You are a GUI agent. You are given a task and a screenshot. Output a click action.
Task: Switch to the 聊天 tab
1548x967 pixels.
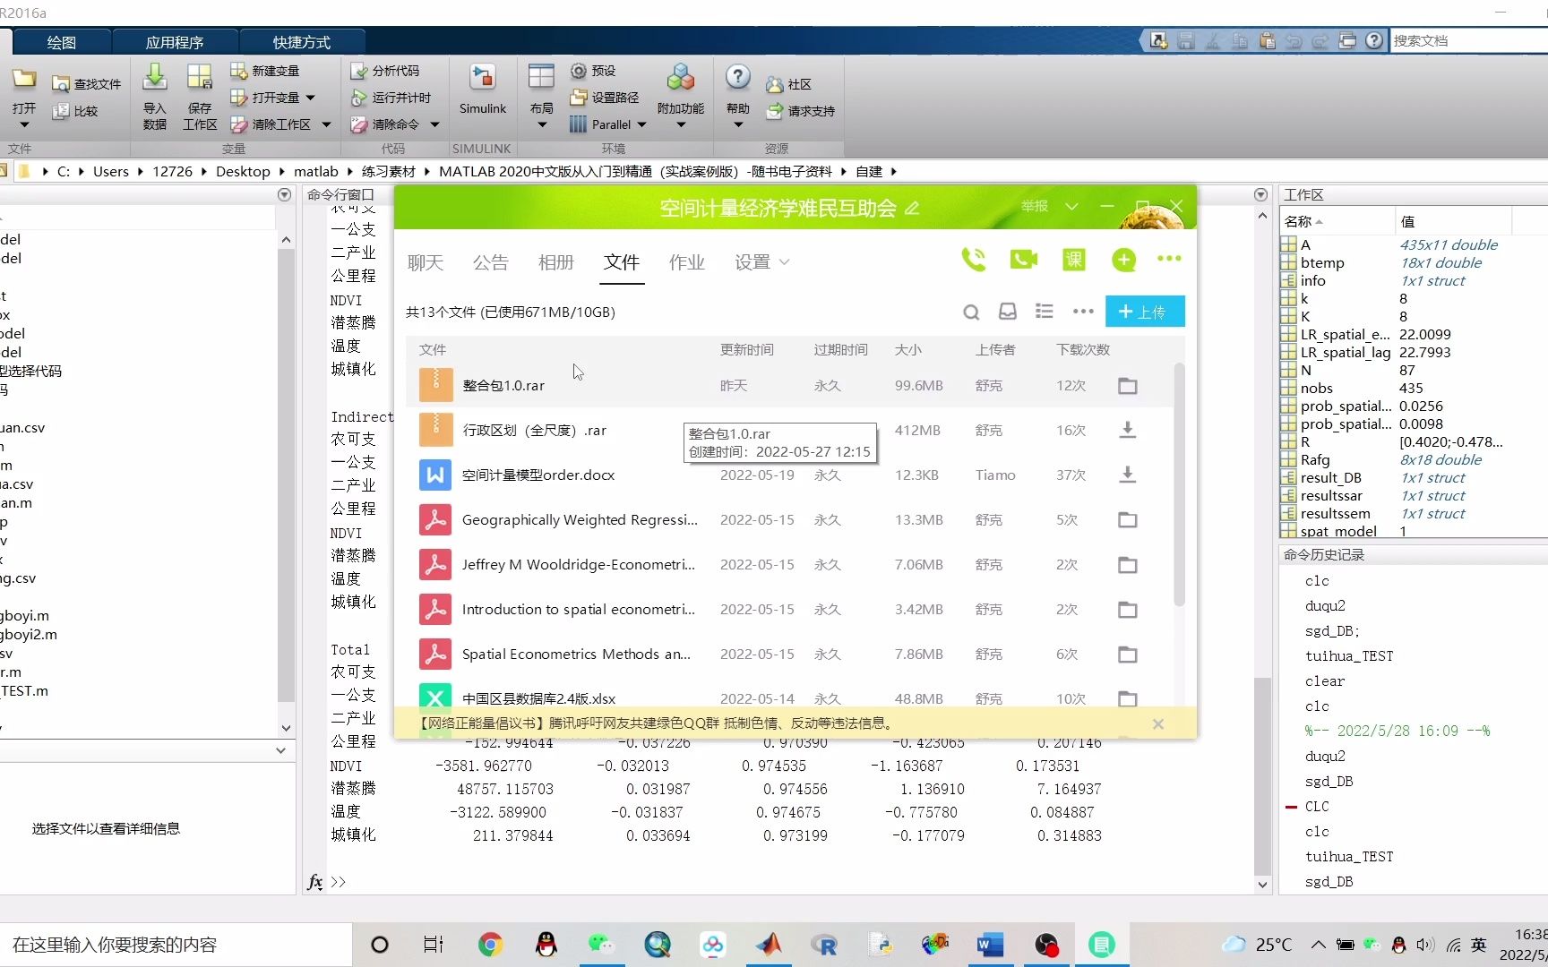[426, 262]
